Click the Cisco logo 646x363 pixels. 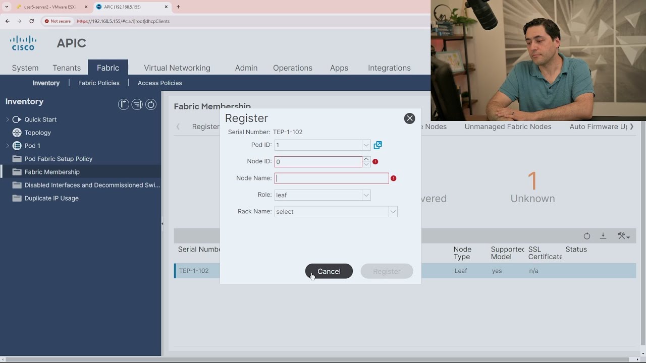click(24, 43)
